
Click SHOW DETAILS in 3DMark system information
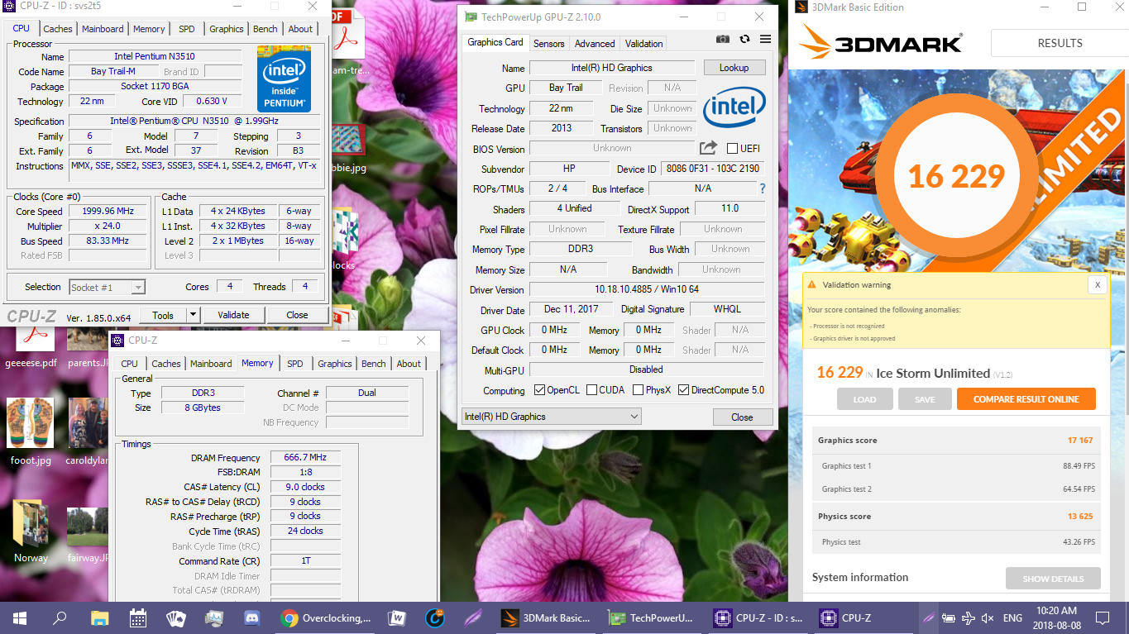coord(1053,578)
